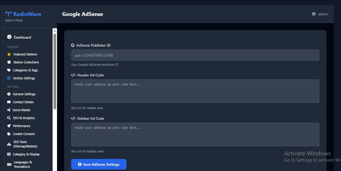Image resolution: width=341 pixels, height=171 pixels.
Task: Click the Featured Stations star icon
Action: pyautogui.click(x=9, y=54)
